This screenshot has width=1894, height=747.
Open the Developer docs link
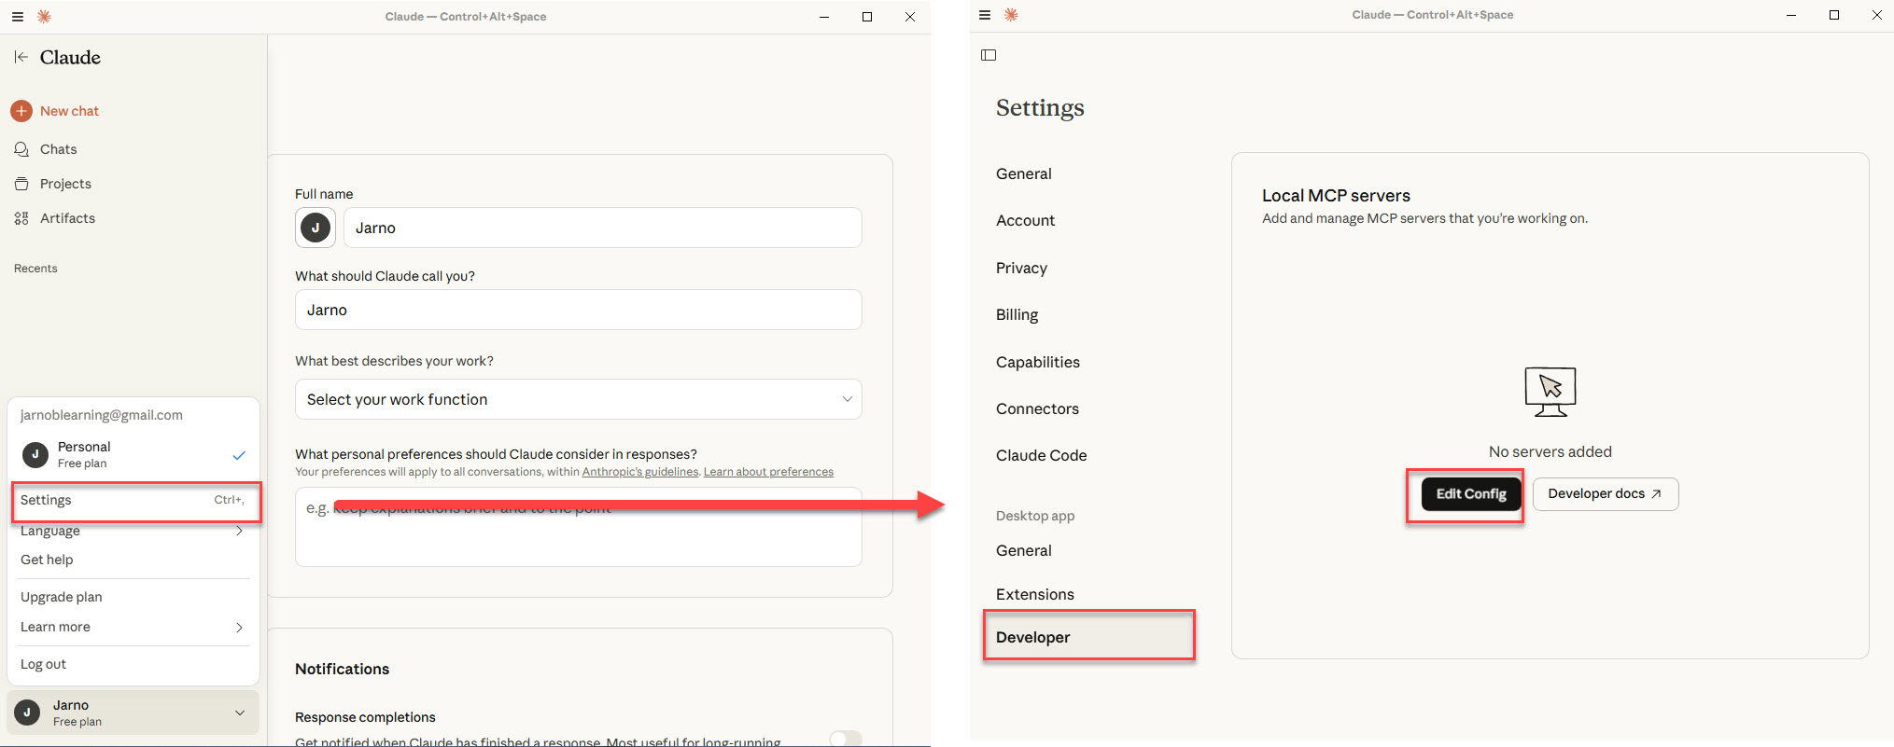pyautogui.click(x=1605, y=494)
